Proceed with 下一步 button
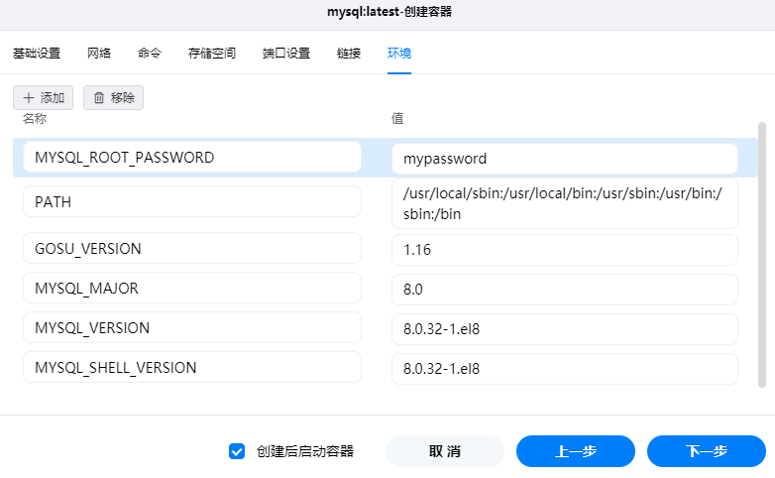 click(707, 451)
